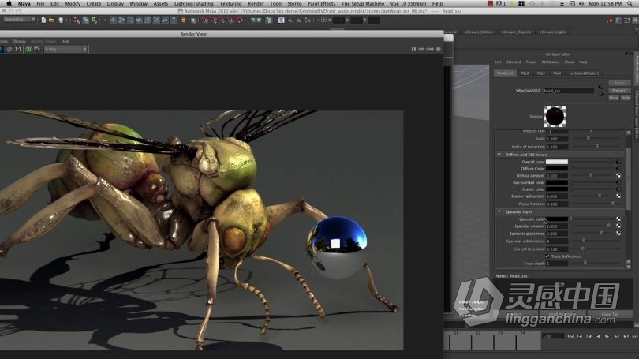Enable snap to grids magnet icon

(204, 20)
